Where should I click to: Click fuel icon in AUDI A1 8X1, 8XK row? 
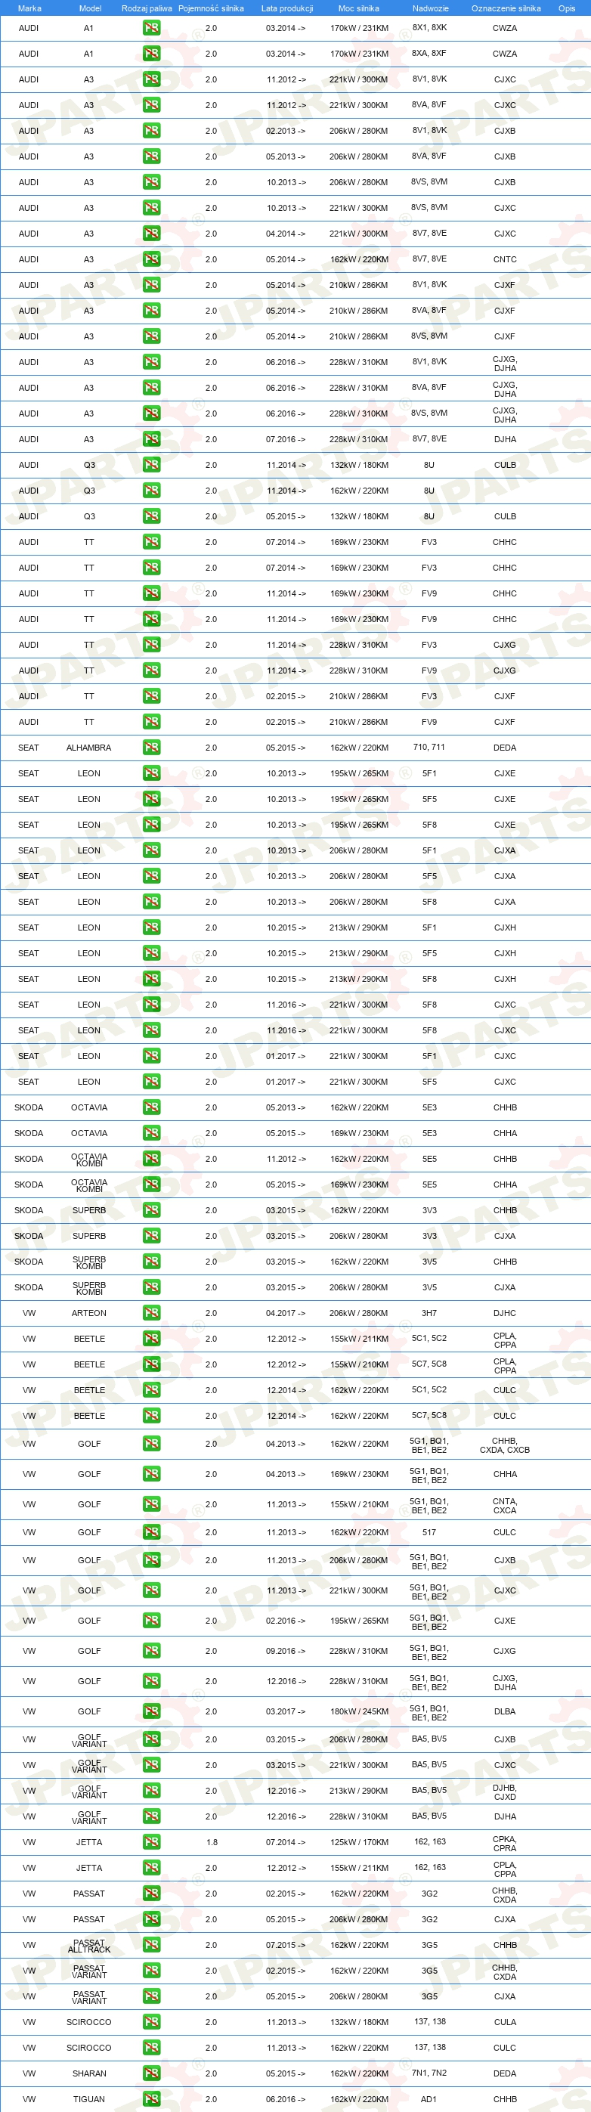152,28
